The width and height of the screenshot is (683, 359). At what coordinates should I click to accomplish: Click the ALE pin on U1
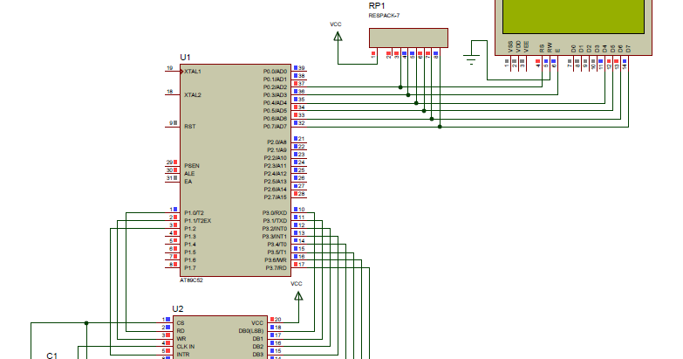point(189,174)
